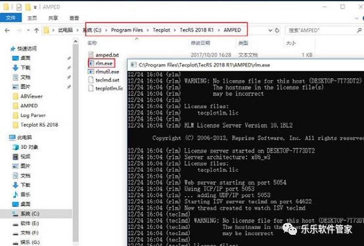Switch to the 查看 ribbon tab
The image size is (364, 246).
[x=74, y=18]
